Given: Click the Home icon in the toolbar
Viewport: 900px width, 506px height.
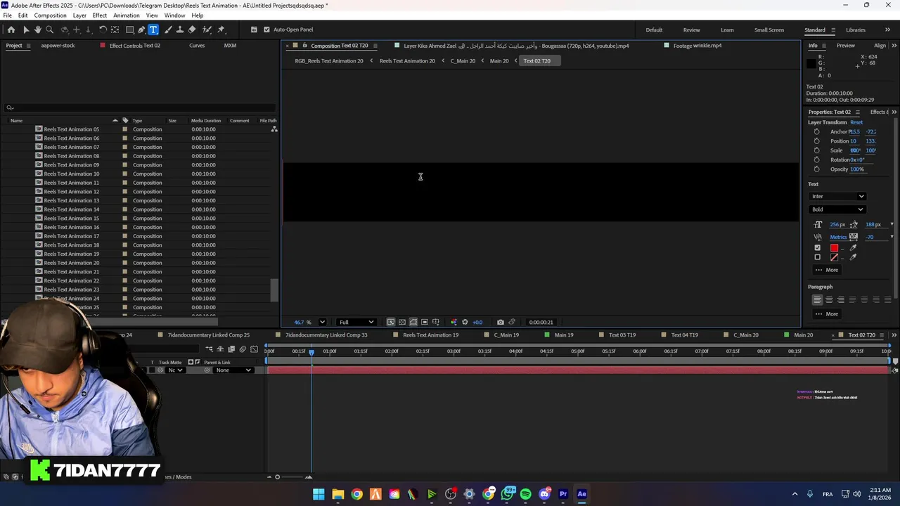Looking at the screenshot, I should (11, 30).
